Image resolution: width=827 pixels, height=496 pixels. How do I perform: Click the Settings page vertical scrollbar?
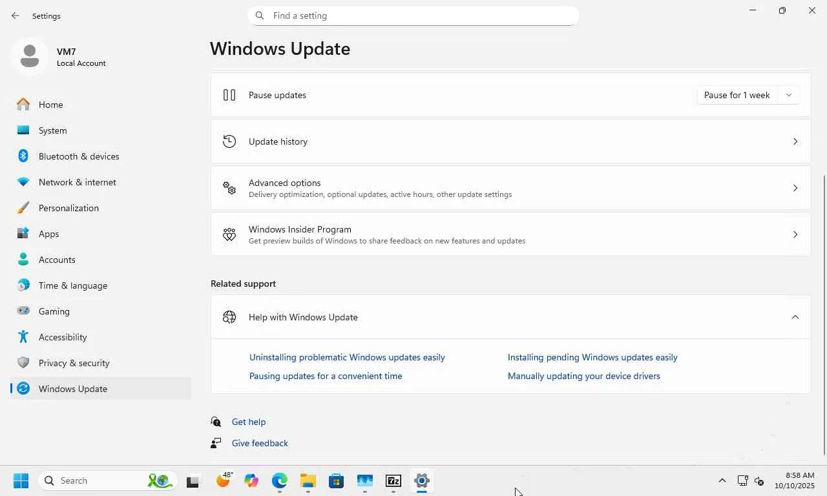(824, 315)
